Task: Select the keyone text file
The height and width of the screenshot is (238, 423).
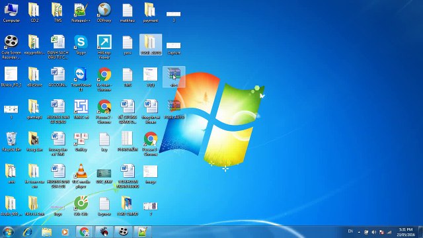Action: [104, 206]
